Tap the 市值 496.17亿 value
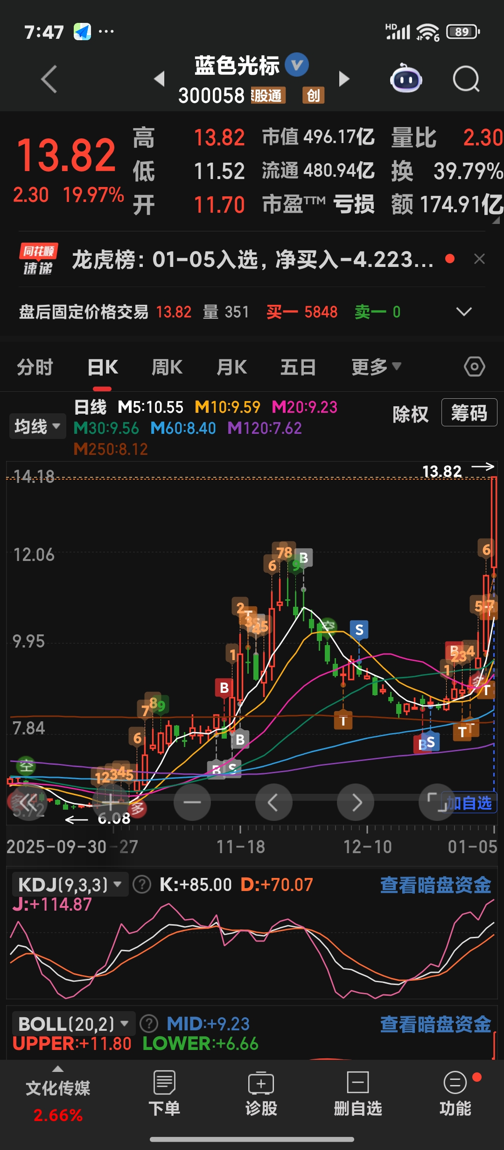 point(318,137)
